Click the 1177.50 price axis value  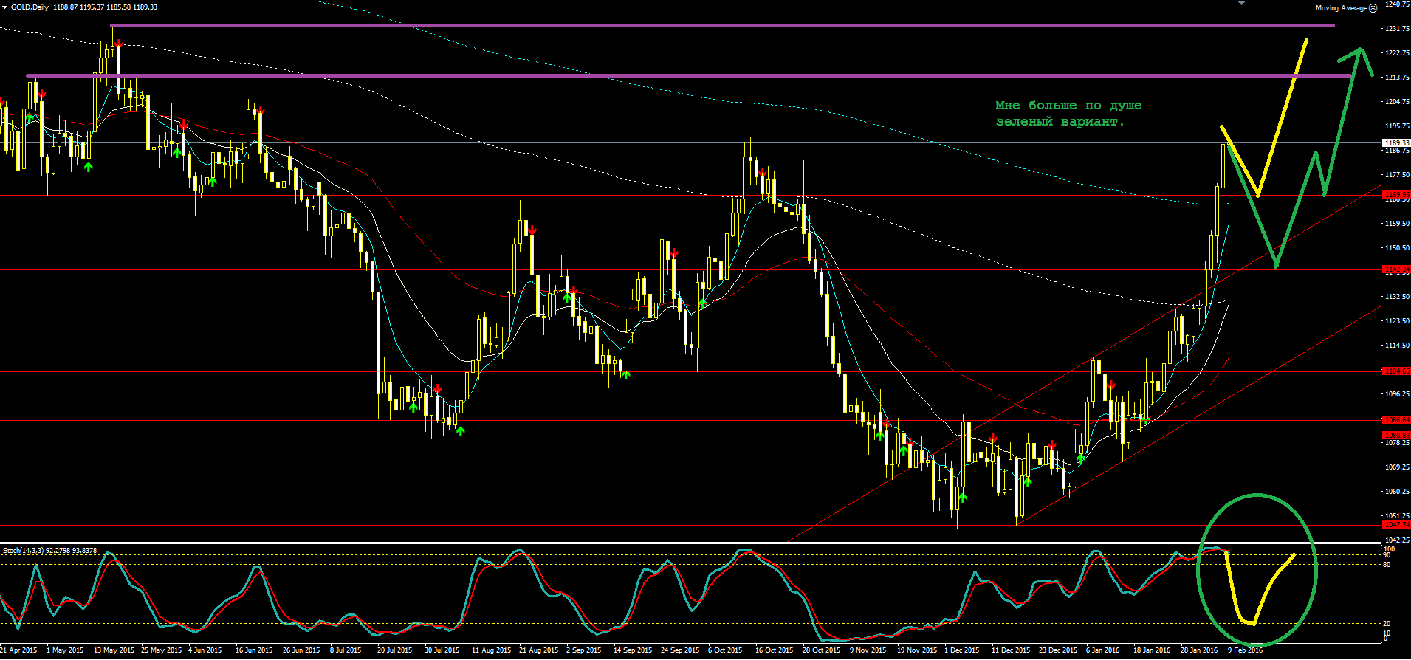point(1396,175)
